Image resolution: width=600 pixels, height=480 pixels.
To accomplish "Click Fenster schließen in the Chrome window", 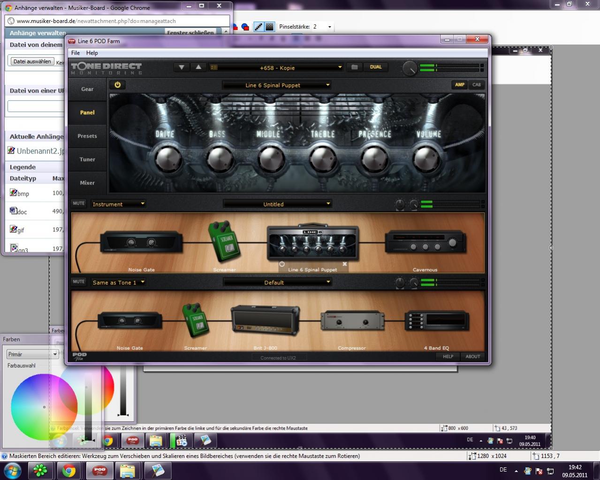I will [x=190, y=33].
